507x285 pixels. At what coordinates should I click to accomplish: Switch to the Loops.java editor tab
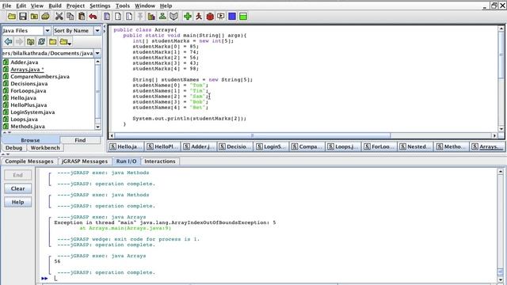(343, 146)
